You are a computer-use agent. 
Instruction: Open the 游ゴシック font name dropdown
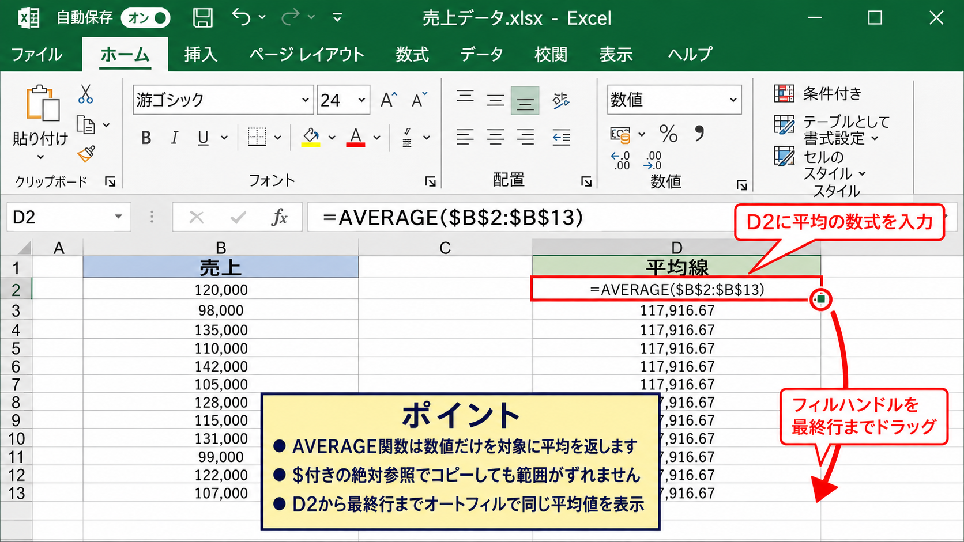point(305,100)
